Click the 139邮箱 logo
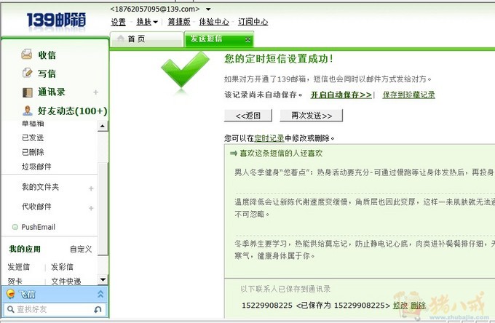The image size is (495, 323). [56, 21]
